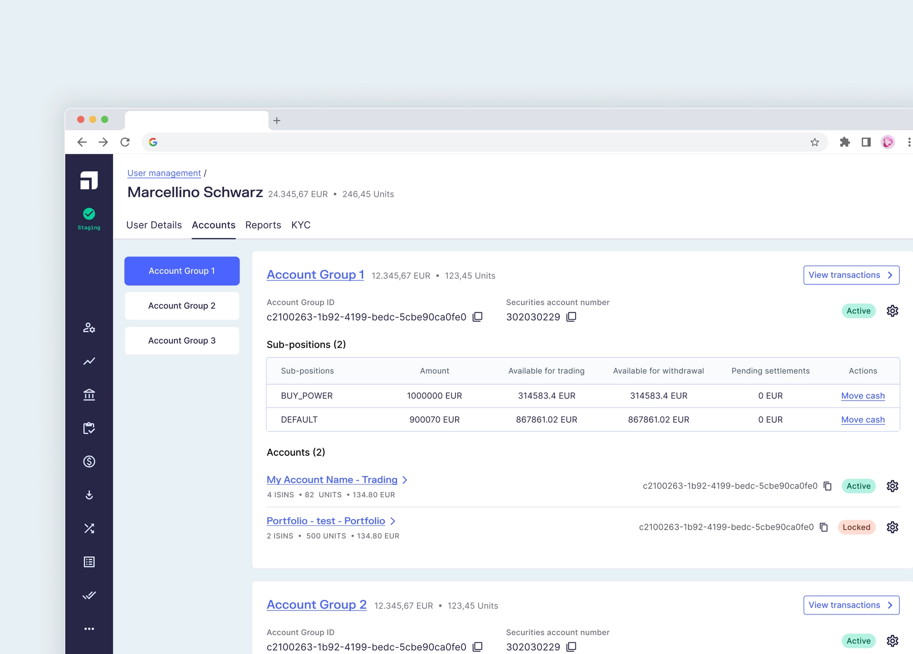Image resolution: width=913 pixels, height=654 pixels.
Task: Select Account Group 1 in side list
Action: click(x=182, y=271)
